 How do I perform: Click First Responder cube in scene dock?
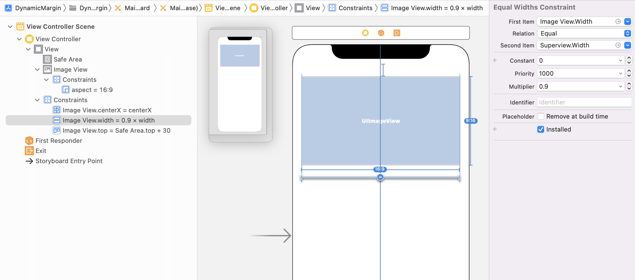point(381,33)
